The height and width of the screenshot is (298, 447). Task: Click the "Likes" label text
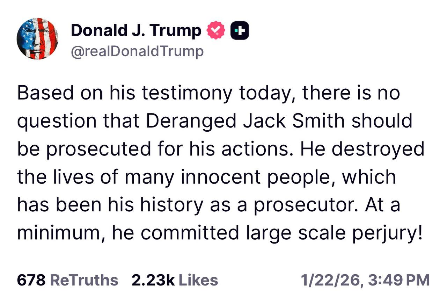point(198,280)
